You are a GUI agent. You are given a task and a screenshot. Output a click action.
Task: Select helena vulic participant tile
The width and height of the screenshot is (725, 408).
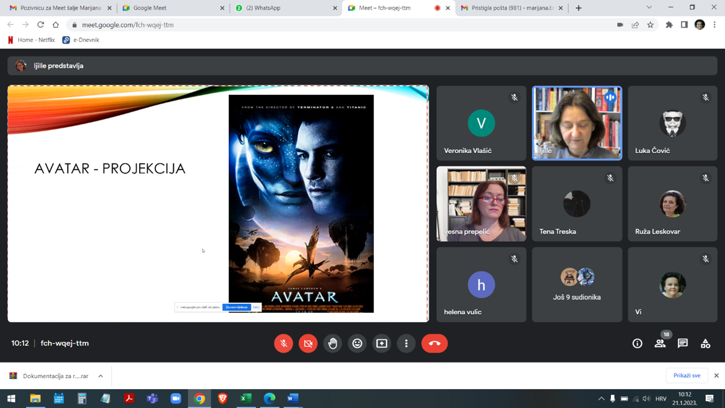(x=481, y=285)
